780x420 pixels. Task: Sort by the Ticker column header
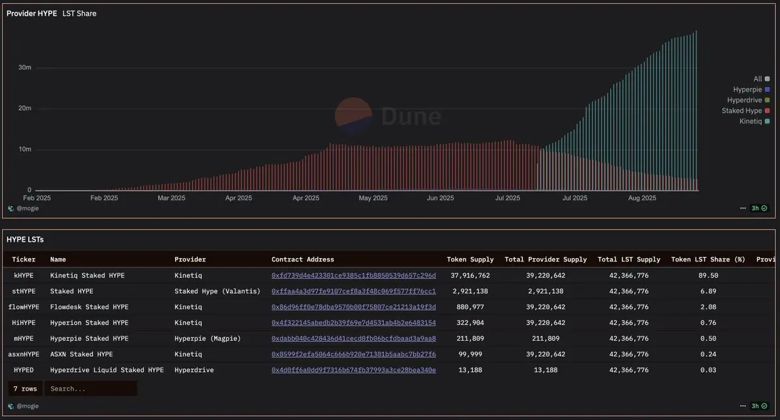pos(23,259)
